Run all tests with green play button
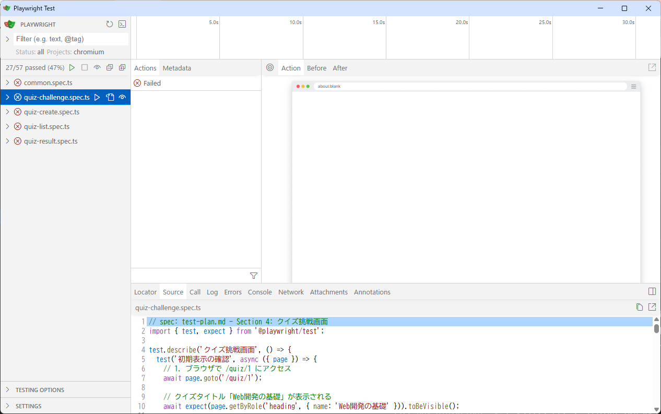Viewport: 661px width, 414px height. coord(72,68)
